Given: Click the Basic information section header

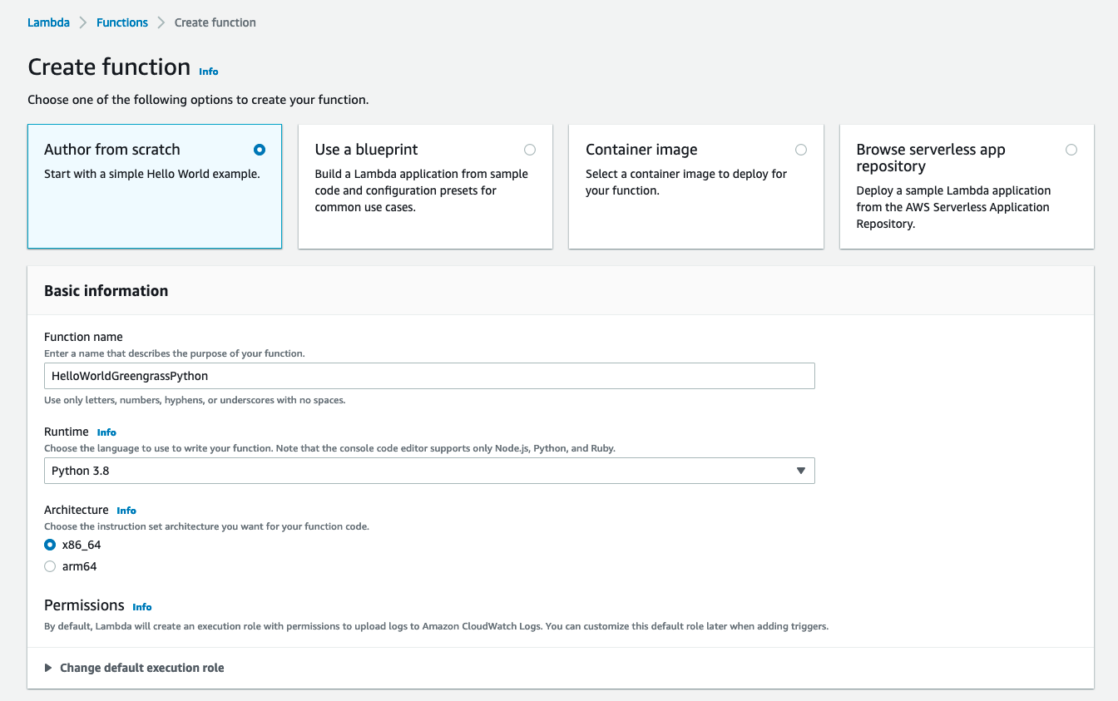Looking at the screenshot, I should click(x=106, y=290).
